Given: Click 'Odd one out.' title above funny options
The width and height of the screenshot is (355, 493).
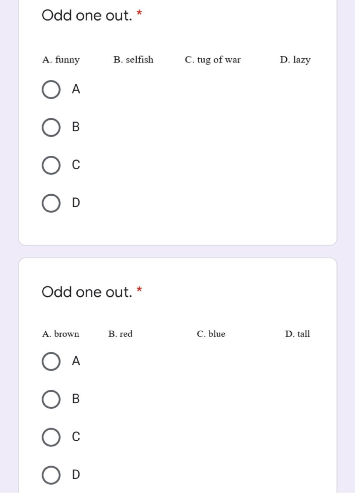Looking at the screenshot, I should coord(87,16).
